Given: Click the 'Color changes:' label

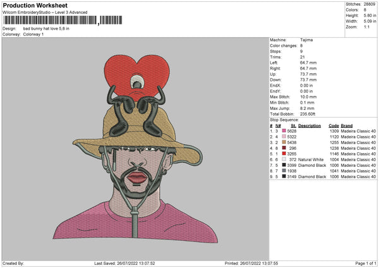Looking at the screenshot, I should (284, 46).
